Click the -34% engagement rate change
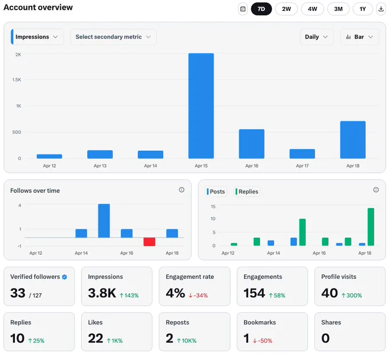Screen dimensions: 390x354 (x=198, y=295)
